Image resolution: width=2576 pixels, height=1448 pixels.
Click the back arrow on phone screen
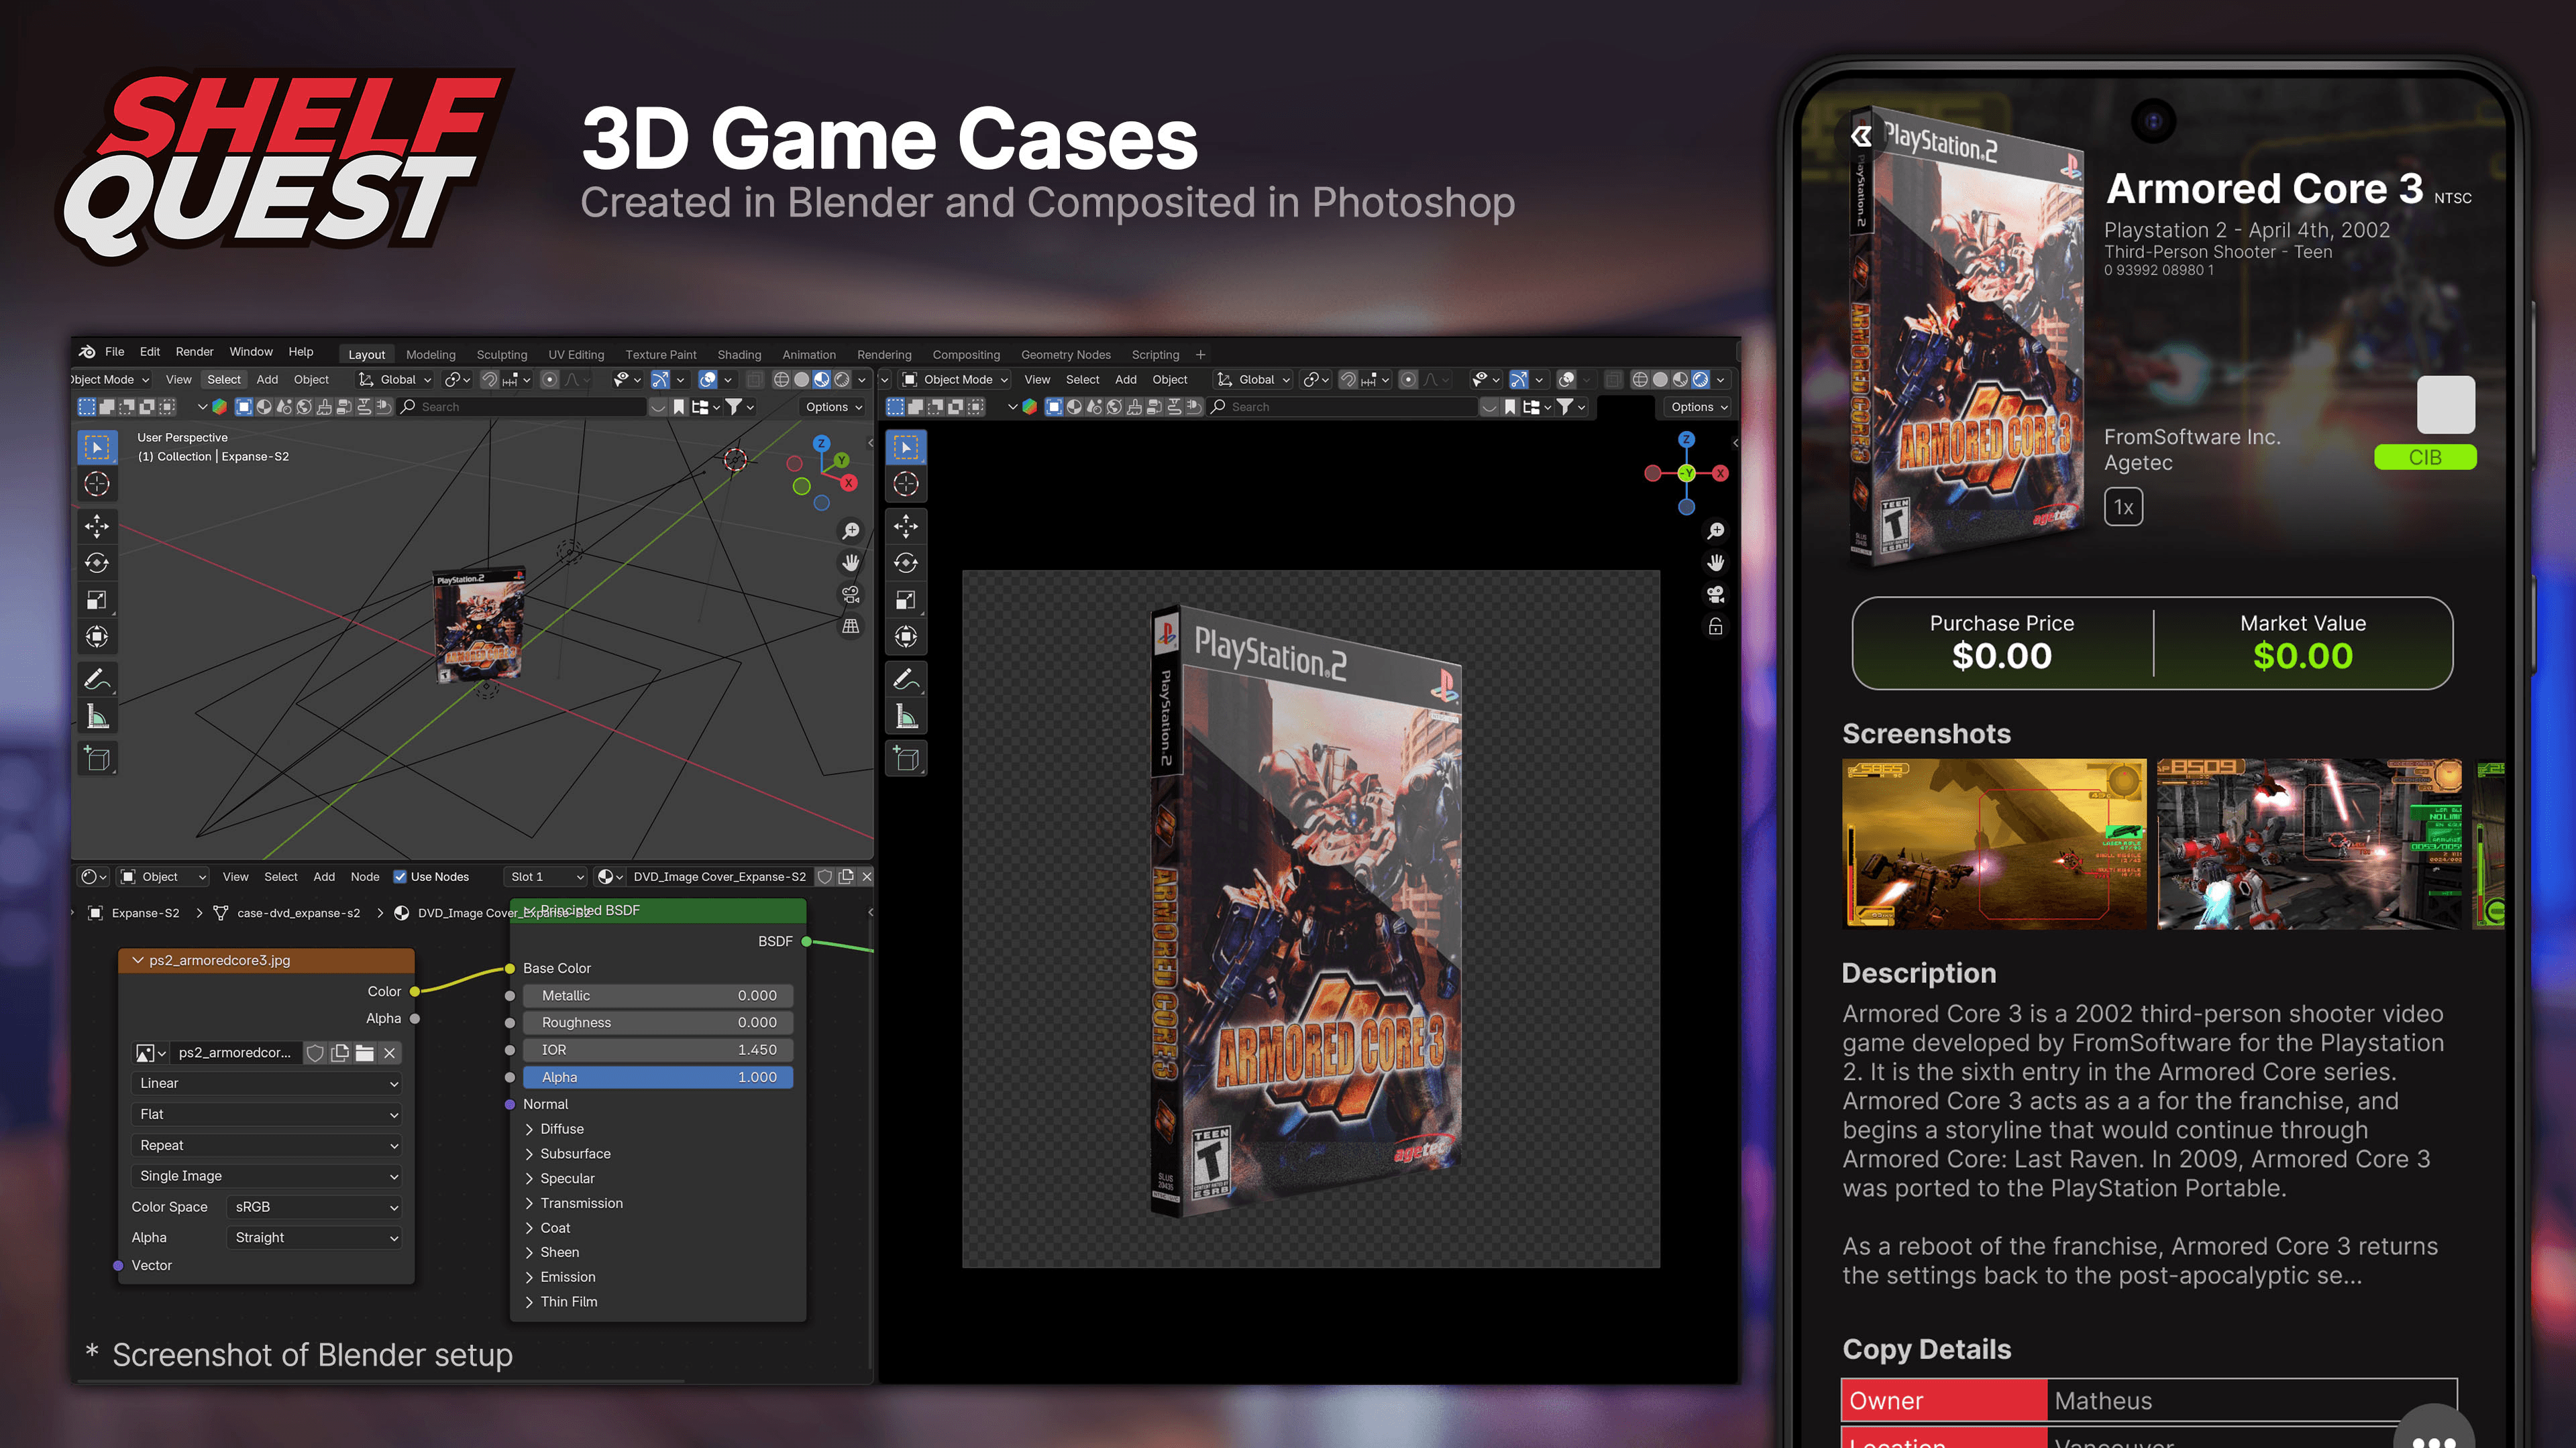tap(1861, 135)
